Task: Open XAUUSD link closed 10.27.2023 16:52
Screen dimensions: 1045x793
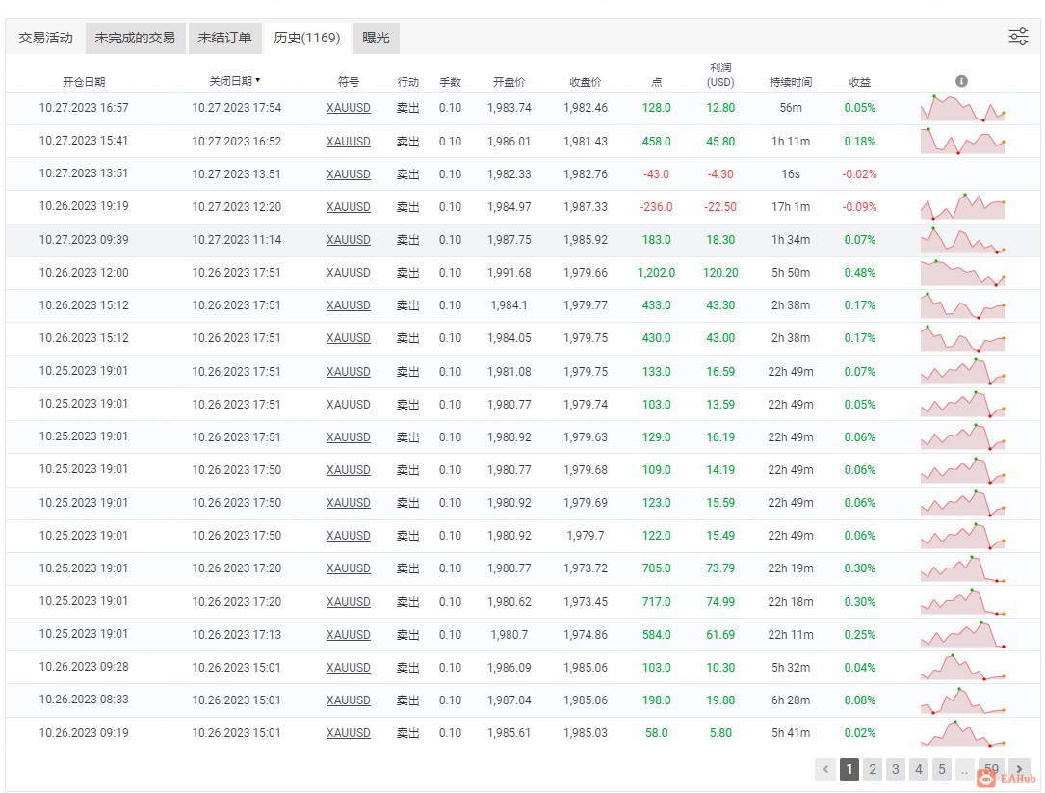Action: point(349,142)
